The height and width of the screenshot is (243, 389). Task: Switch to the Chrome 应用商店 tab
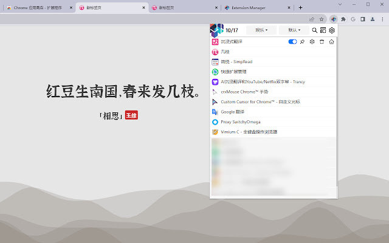point(38,8)
